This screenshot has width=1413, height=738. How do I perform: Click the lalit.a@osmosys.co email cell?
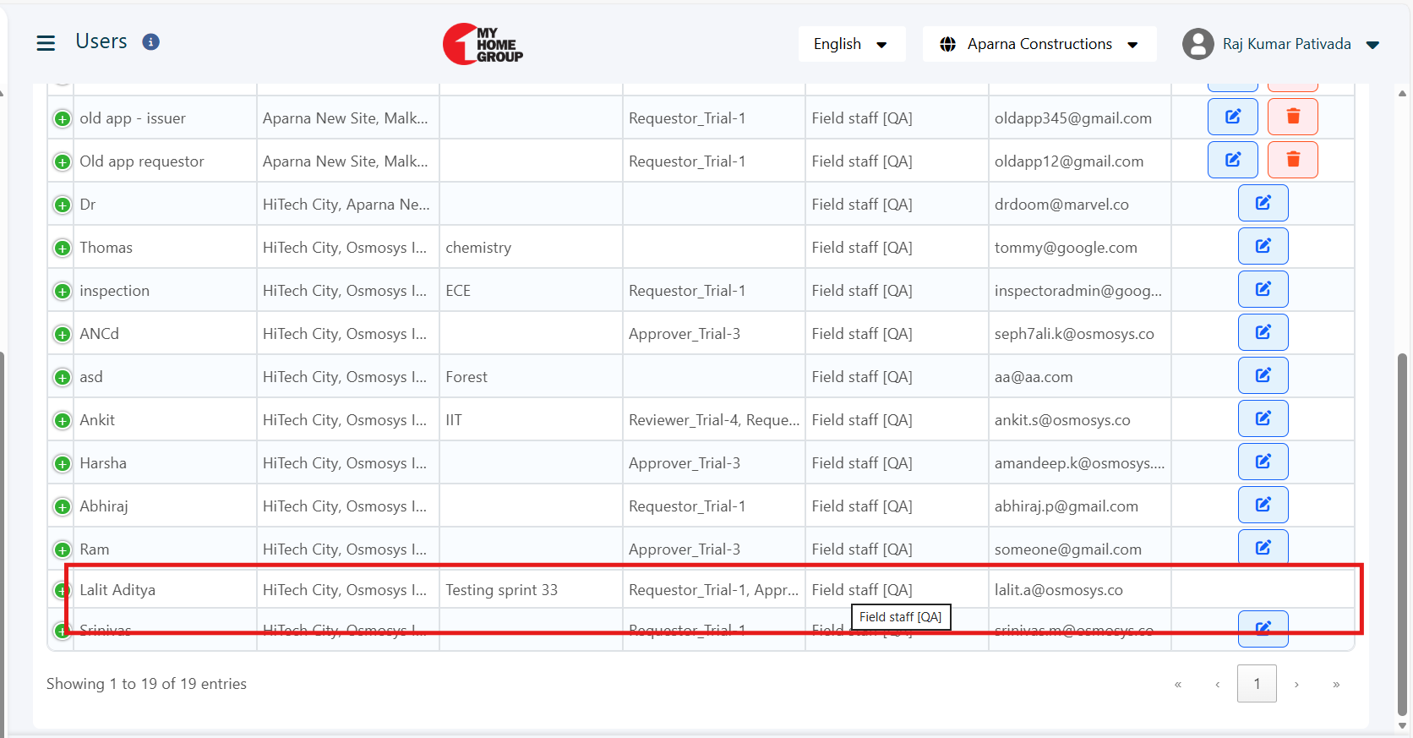tap(1059, 590)
